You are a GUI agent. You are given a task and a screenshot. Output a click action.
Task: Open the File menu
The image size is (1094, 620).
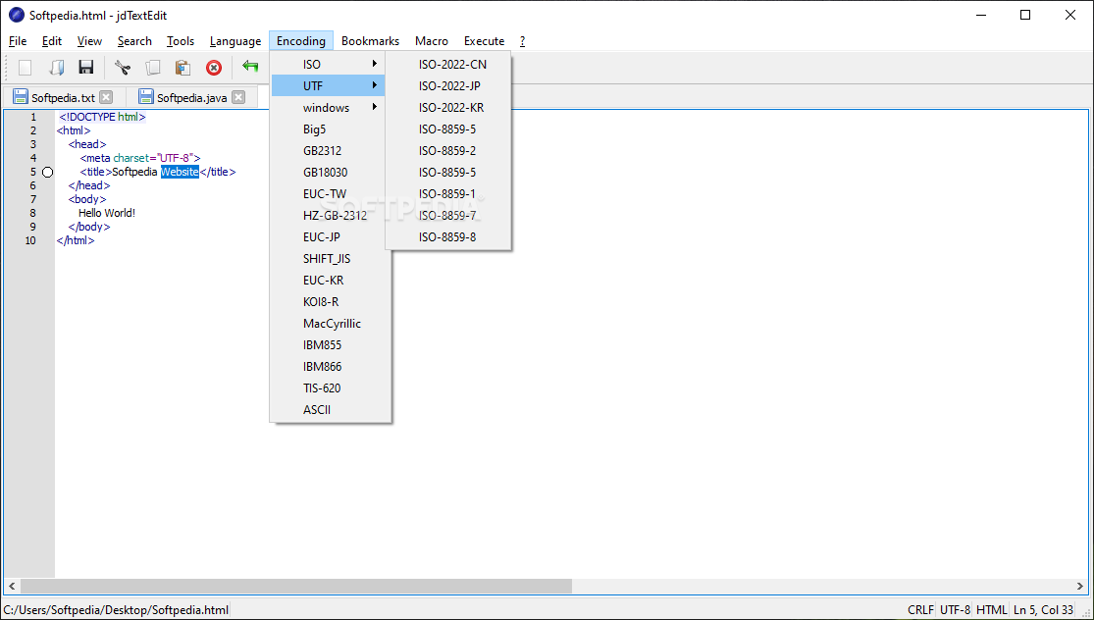tap(18, 41)
